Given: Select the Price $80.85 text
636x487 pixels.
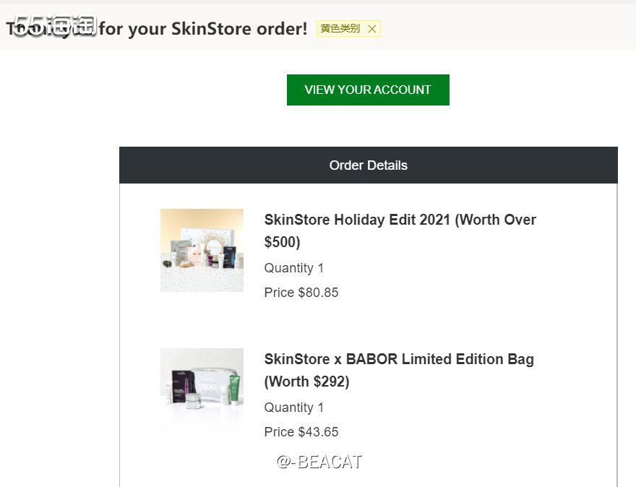Looking at the screenshot, I should tap(301, 293).
